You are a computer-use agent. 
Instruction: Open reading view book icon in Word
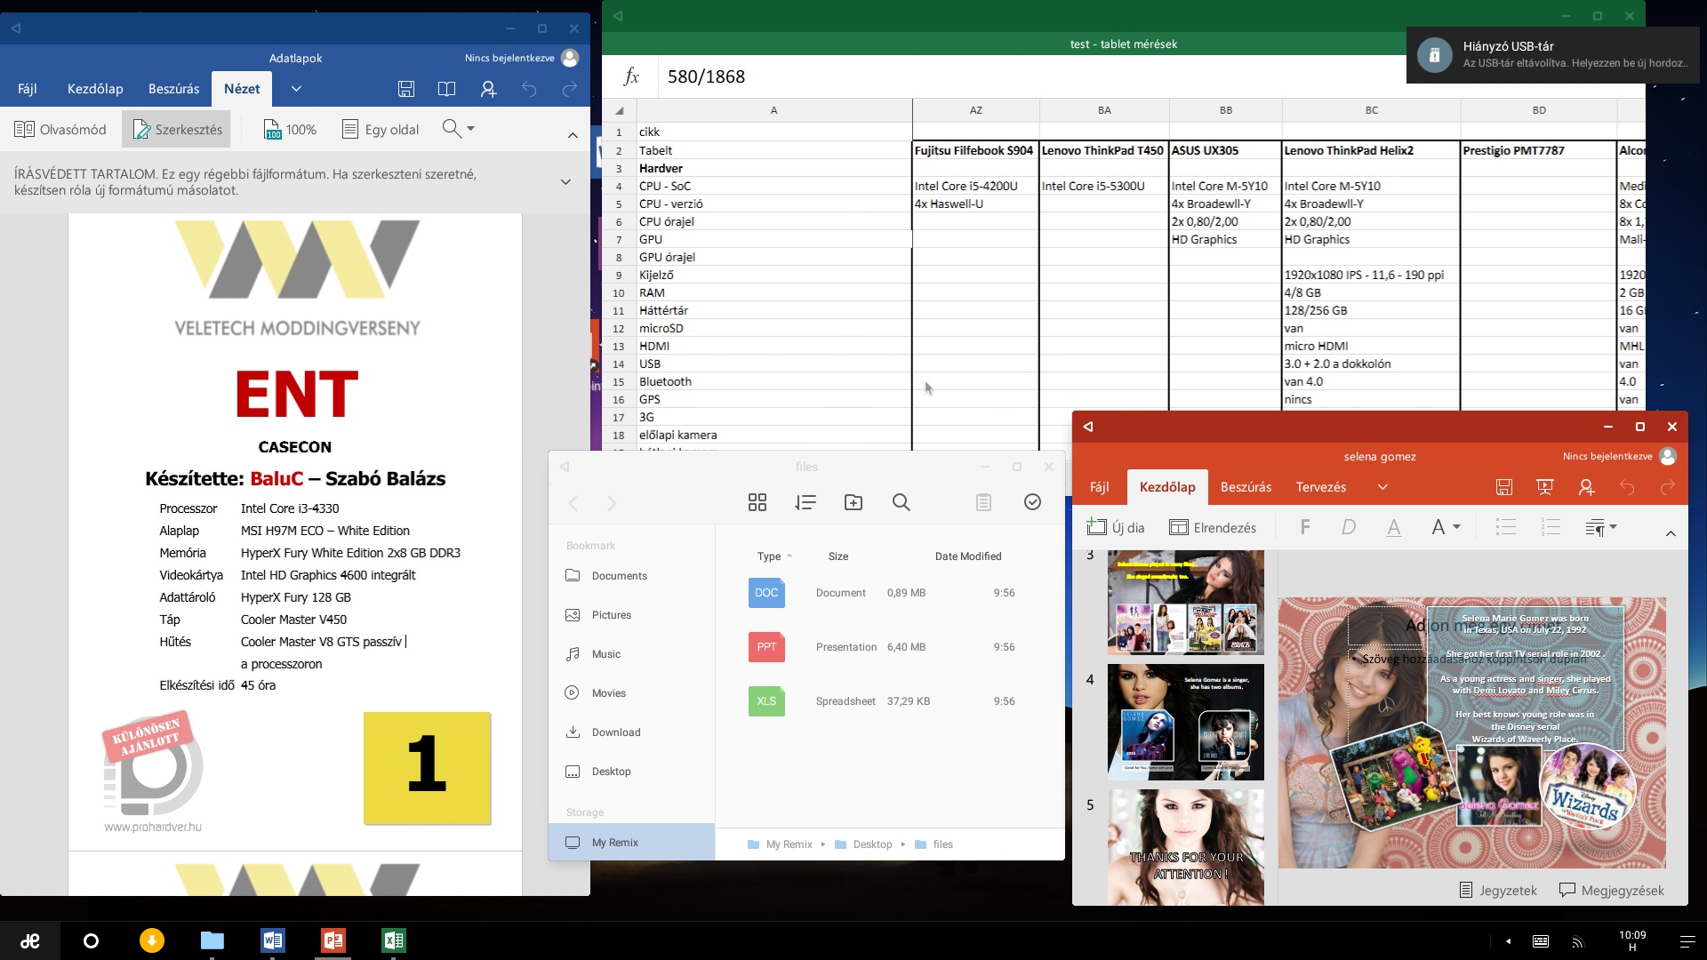(447, 89)
